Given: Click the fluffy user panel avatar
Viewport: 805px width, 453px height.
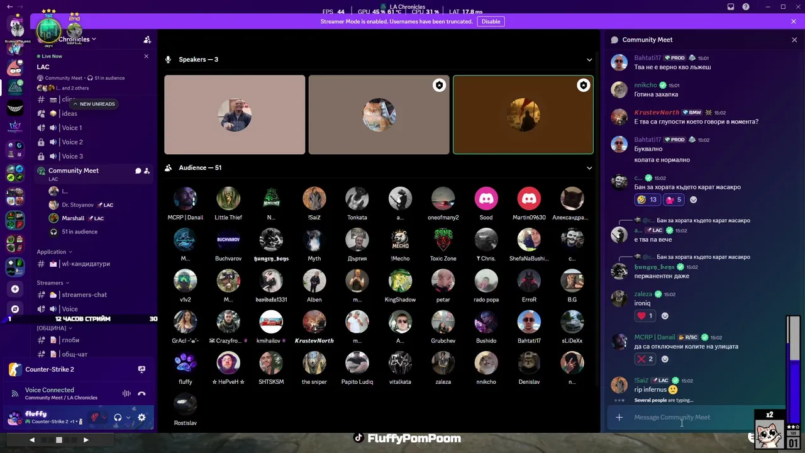Looking at the screenshot, I should pos(14,417).
